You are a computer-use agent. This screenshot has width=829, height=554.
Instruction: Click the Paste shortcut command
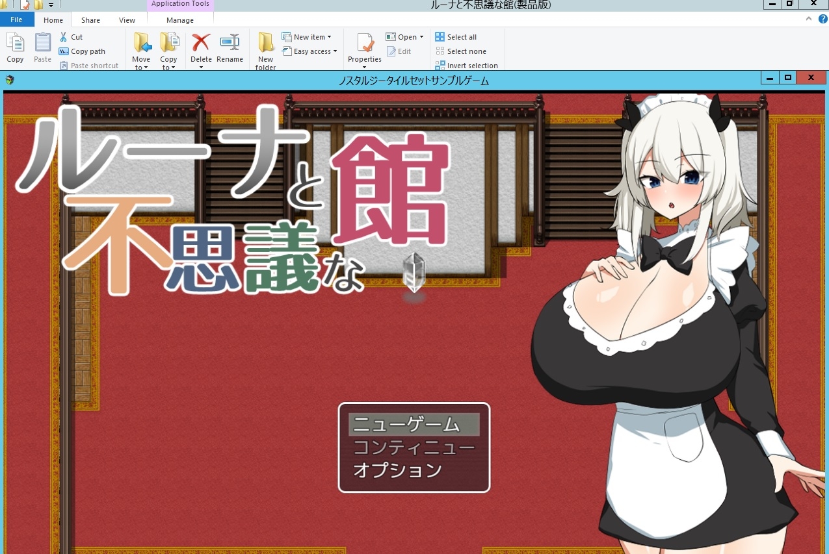[x=89, y=66]
